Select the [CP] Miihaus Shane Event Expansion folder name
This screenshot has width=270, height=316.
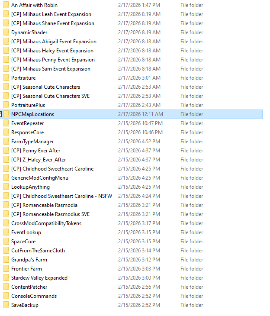click(x=53, y=23)
